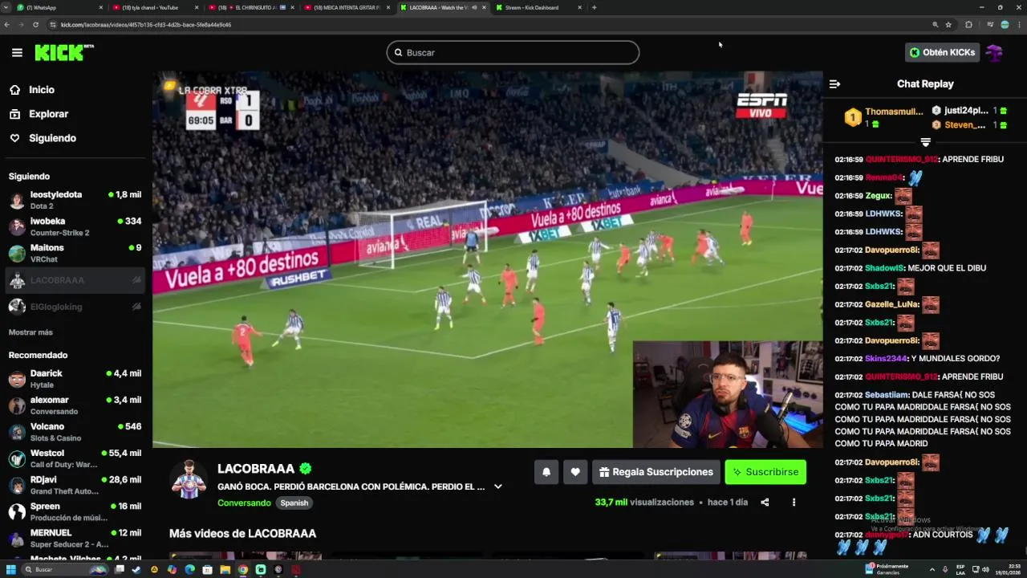Viewport: 1027px width, 578px height.
Task: Expand following list with Mostrar más
Action: coord(30,332)
